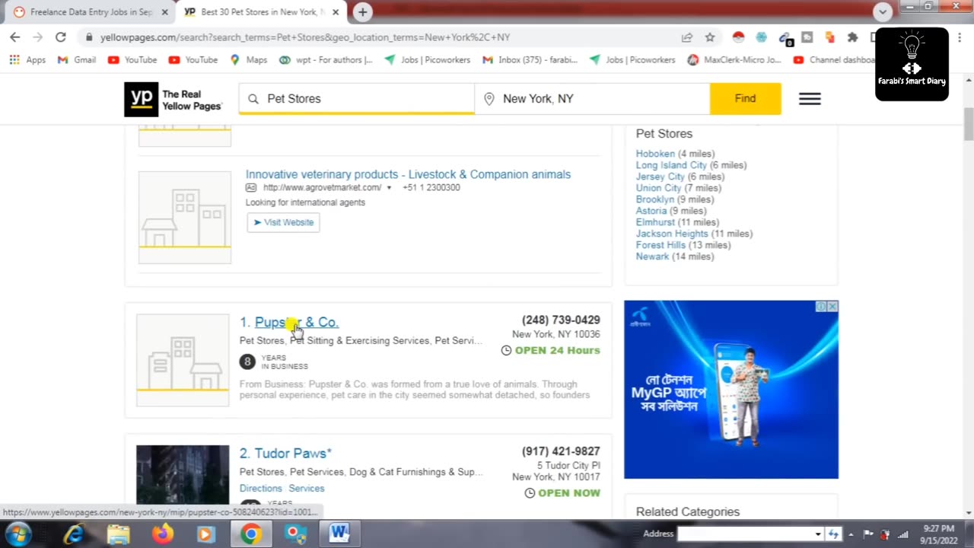
Task: Select Long Island City nearby link
Action: click(x=671, y=165)
